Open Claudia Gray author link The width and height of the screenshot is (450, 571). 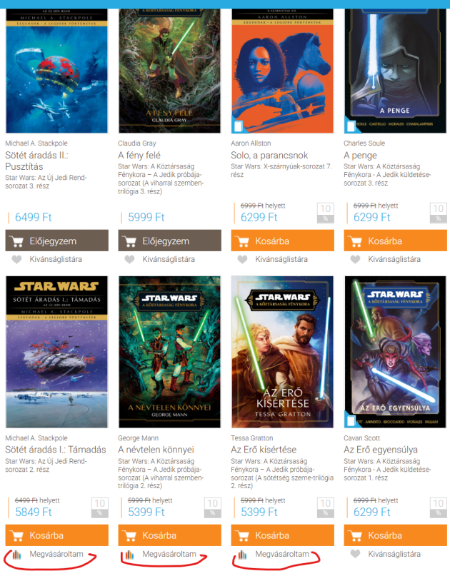[137, 143]
